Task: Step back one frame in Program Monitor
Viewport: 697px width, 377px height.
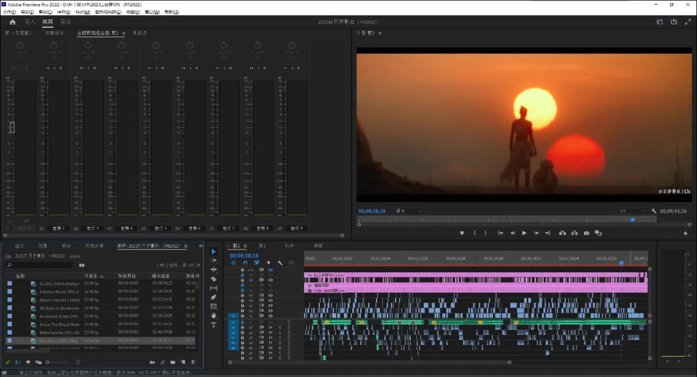Action: [x=512, y=233]
